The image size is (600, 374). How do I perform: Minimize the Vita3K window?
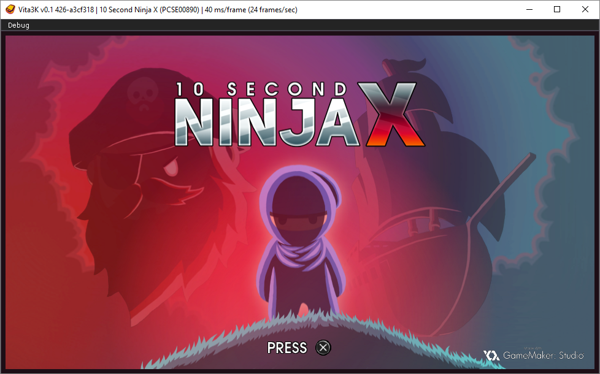pyautogui.click(x=529, y=9)
